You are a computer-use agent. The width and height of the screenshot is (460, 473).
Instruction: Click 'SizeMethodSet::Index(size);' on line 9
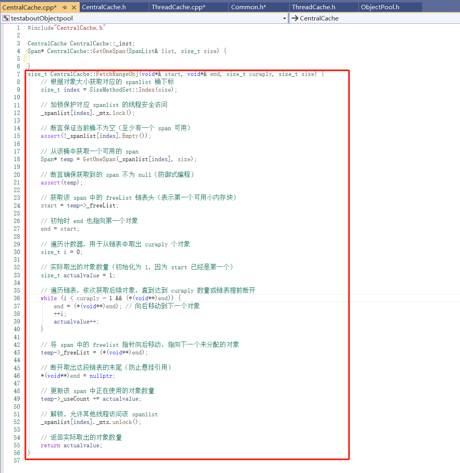point(133,90)
